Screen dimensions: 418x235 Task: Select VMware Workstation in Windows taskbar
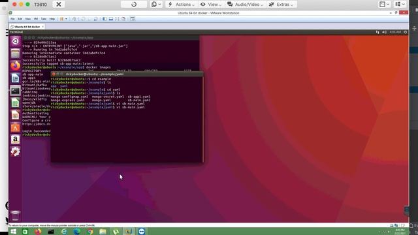click(129, 231)
